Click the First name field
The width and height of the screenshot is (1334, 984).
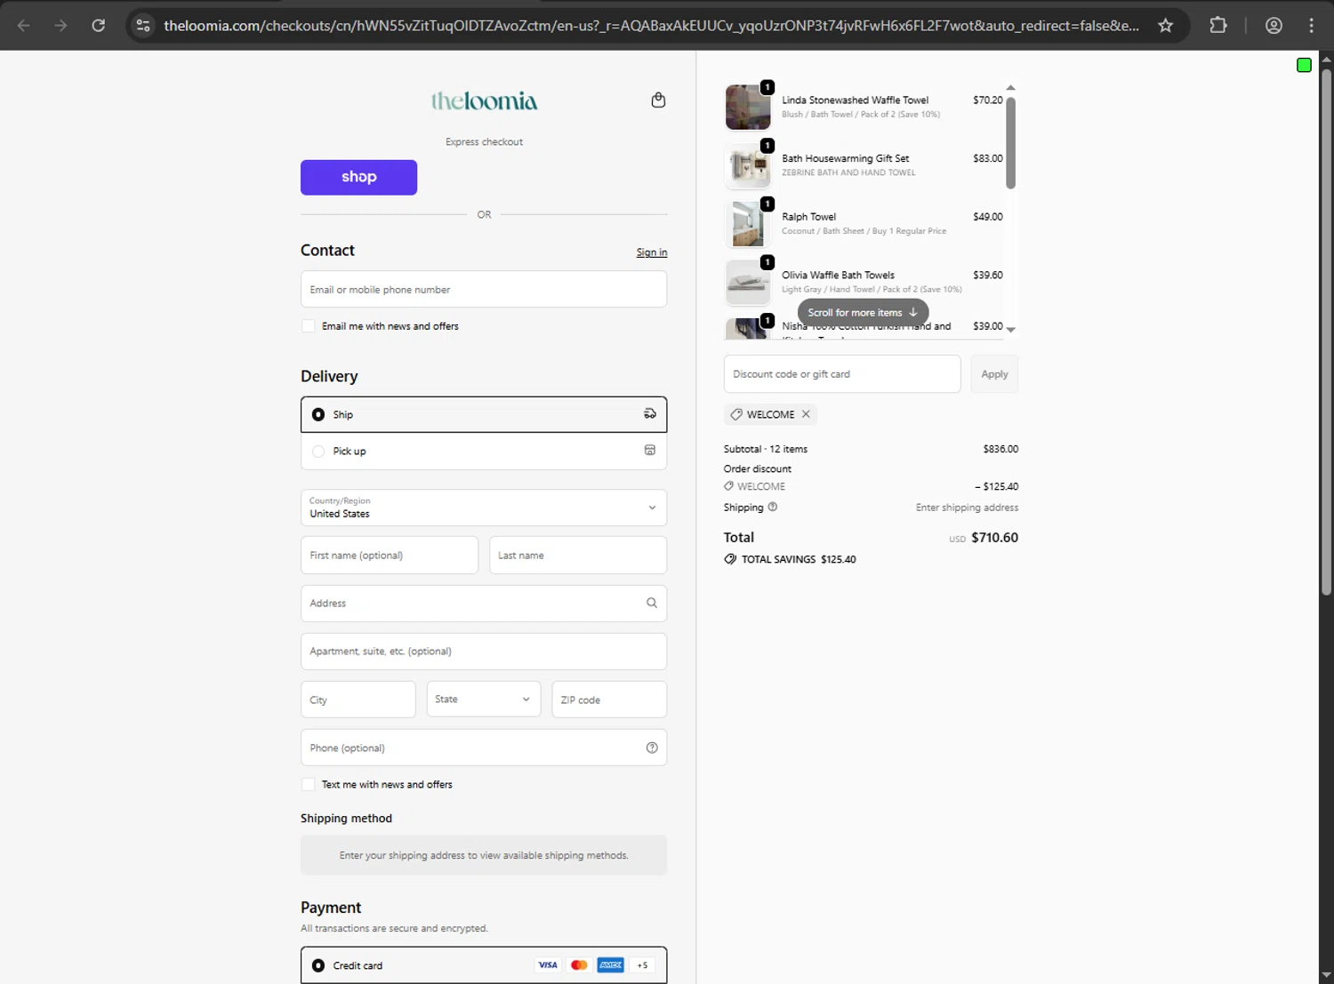[390, 555]
